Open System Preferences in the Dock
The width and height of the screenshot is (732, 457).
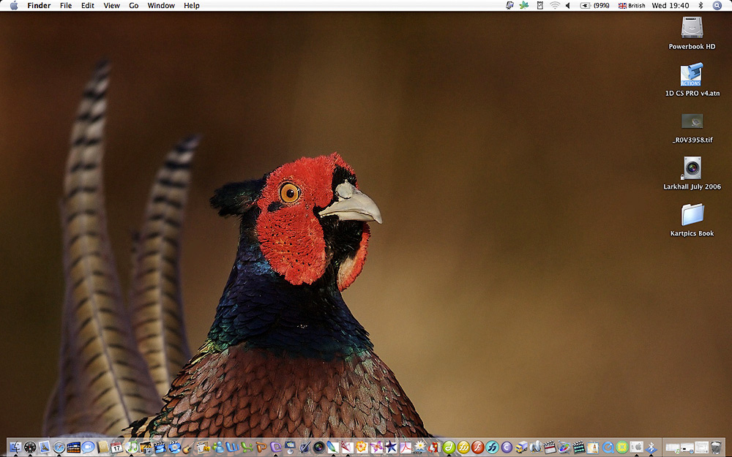click(x=637, y=447)
